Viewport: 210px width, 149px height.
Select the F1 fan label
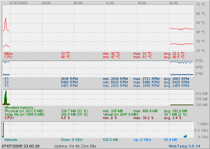click(6, 79)
